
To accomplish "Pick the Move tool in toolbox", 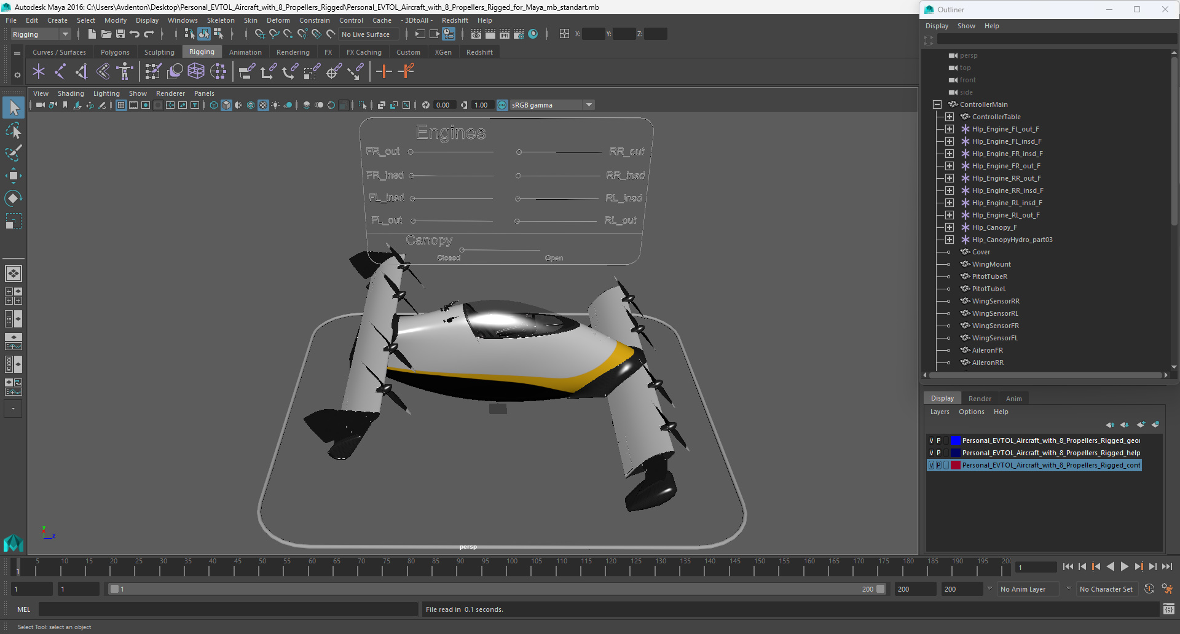I will click(x=14, y=176).
